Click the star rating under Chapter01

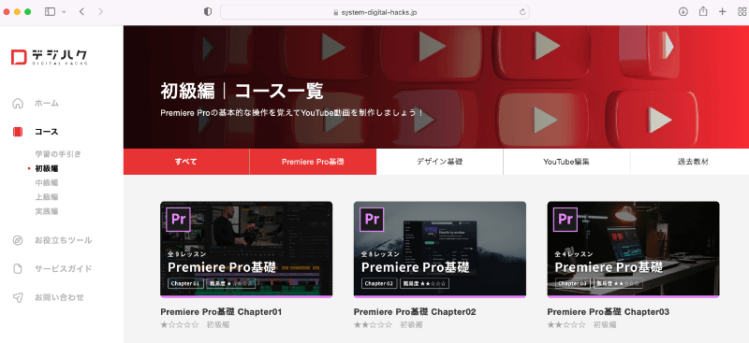click(x=180, y=325)
